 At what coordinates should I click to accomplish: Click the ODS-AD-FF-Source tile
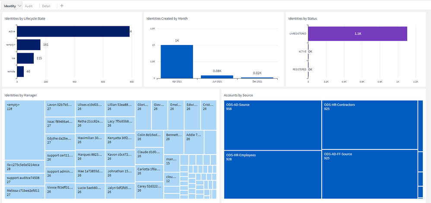pos(369,175)
